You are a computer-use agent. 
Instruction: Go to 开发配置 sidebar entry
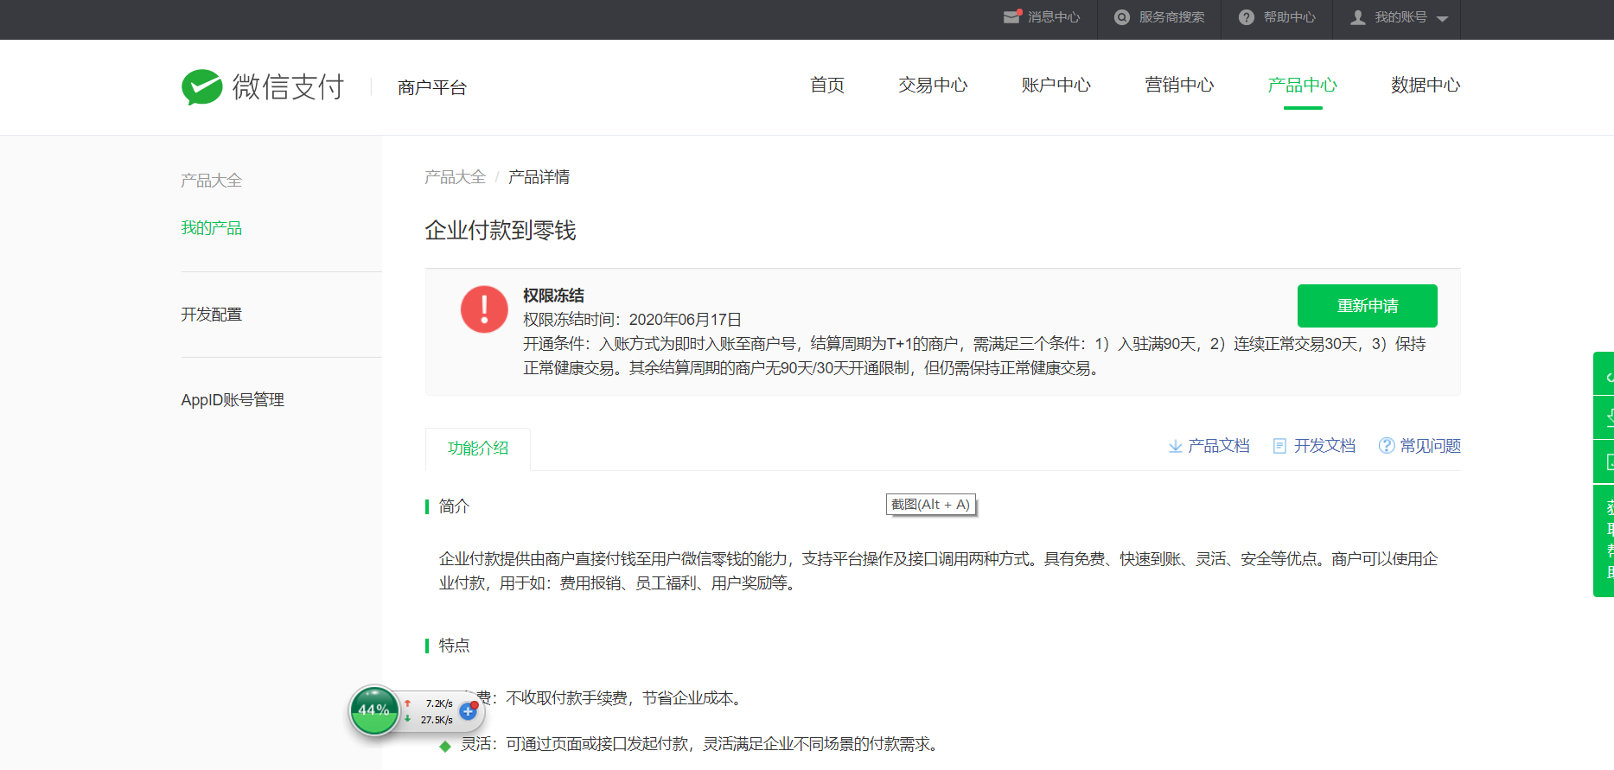[211, 315]
